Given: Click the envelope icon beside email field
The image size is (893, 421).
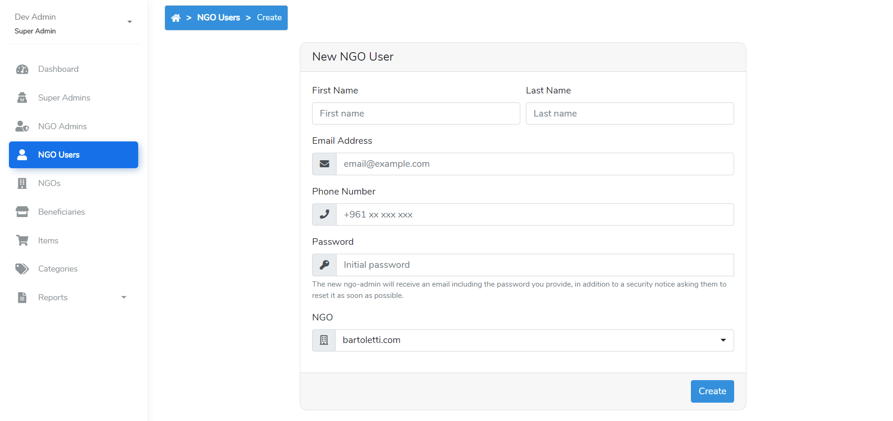Looking at the screenshot, I should point(324,164).
